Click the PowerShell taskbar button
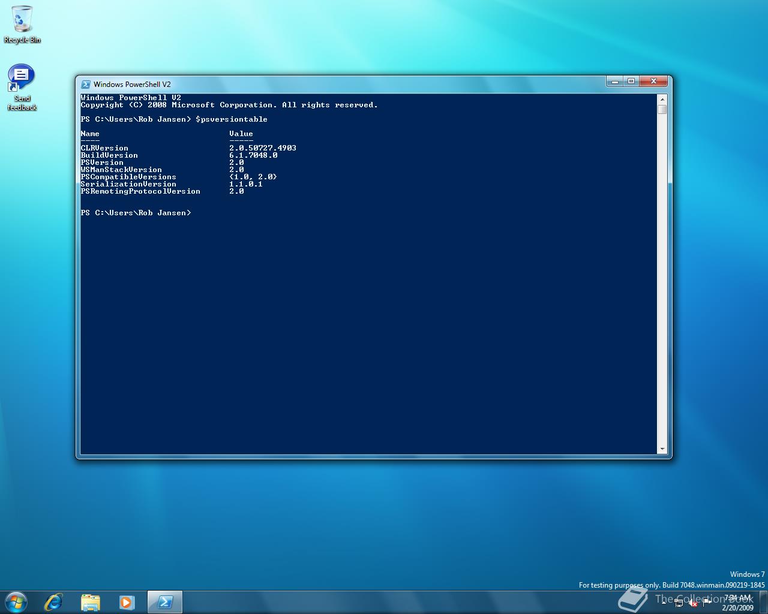768x614 pixels. (164, 602)
